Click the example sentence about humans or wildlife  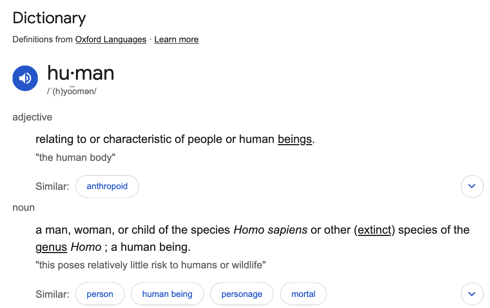pos(151,265)
